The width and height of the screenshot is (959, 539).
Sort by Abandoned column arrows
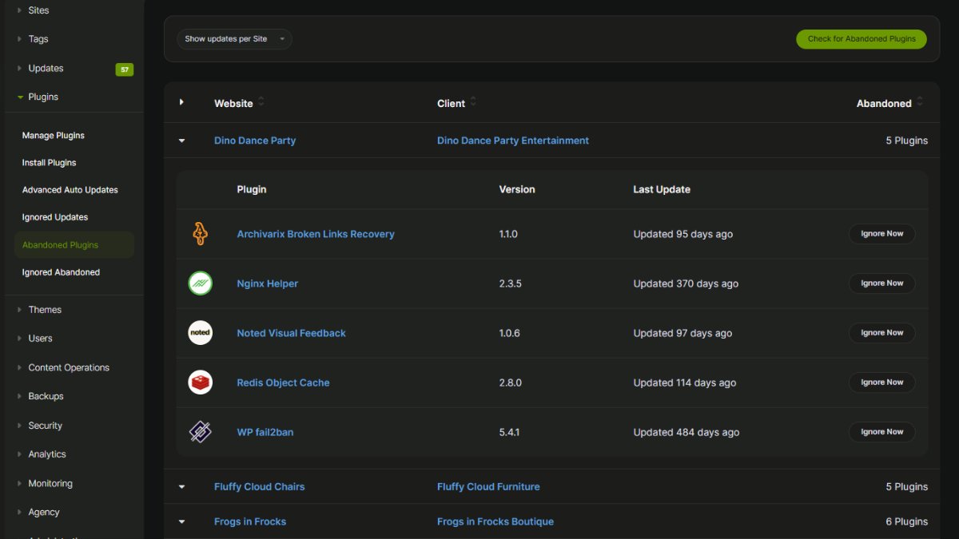tap(920, 102)
